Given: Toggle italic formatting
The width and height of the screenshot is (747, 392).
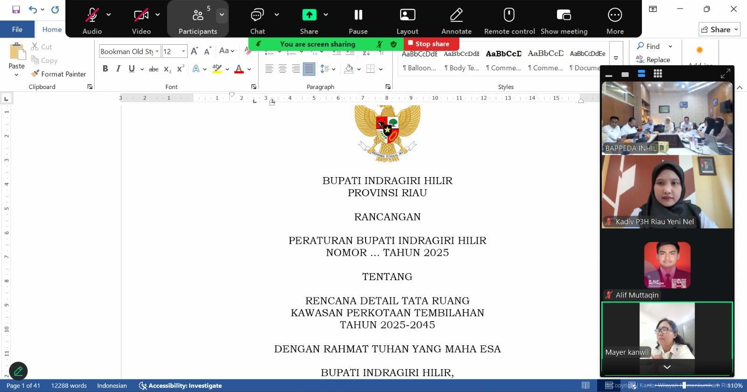Looking at the screenshot, I should (x=119, y=69).
